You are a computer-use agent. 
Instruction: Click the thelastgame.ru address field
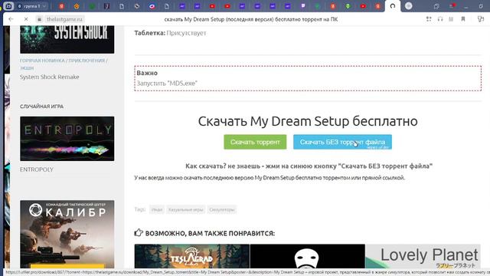click(x=64, y=19)
